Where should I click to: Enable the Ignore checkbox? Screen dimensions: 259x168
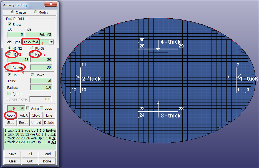click(9, 94)
